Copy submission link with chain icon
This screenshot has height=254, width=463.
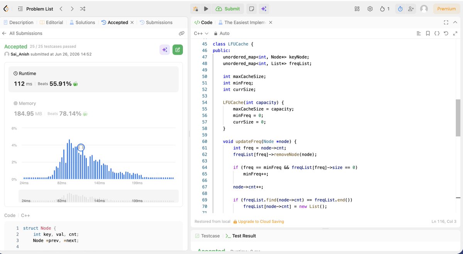181,33
